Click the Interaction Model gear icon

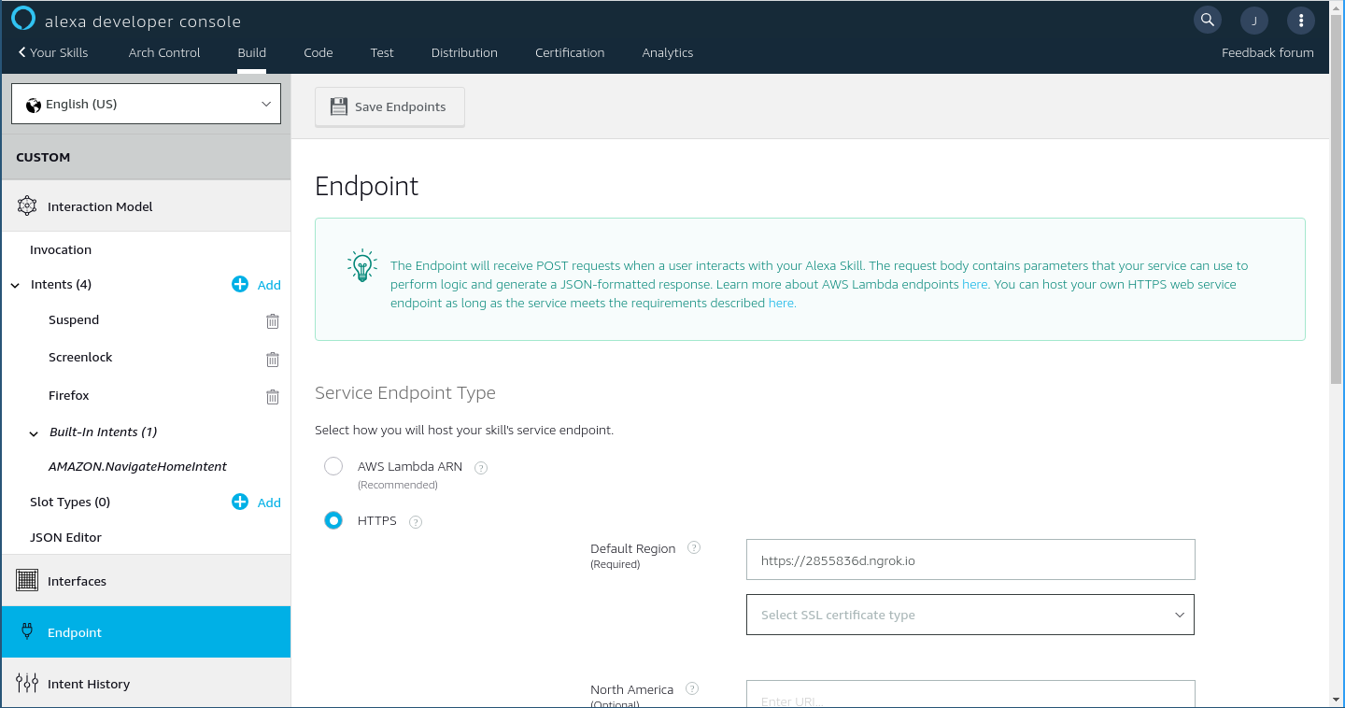coord(27,206)
